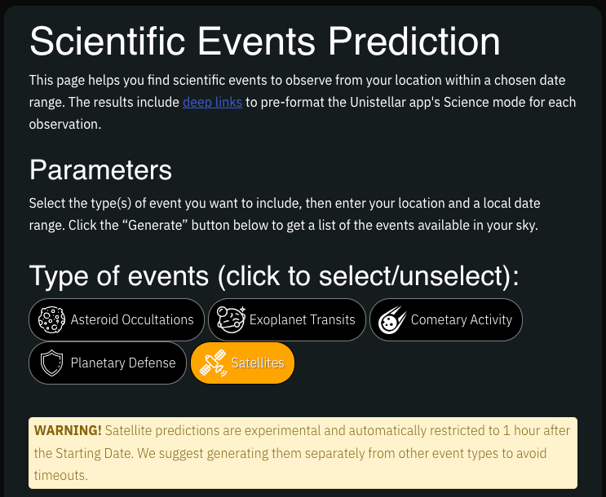606x497 pixels.
Task: Click the planet icon on Exoplanet Transits
Action: [x=229, y=319]
